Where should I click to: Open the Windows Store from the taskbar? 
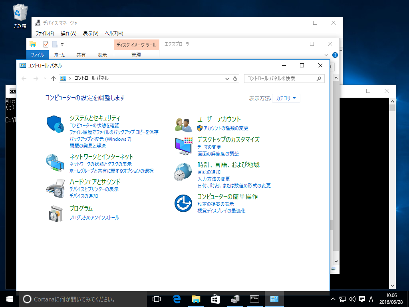(x=215, y=299)
